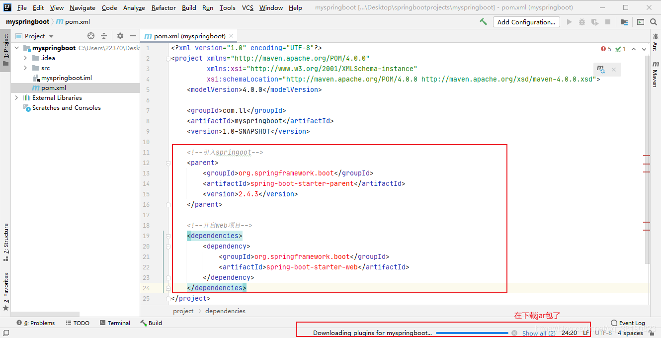Fold the dependencies tag at line 19

[x=168, y=236]
